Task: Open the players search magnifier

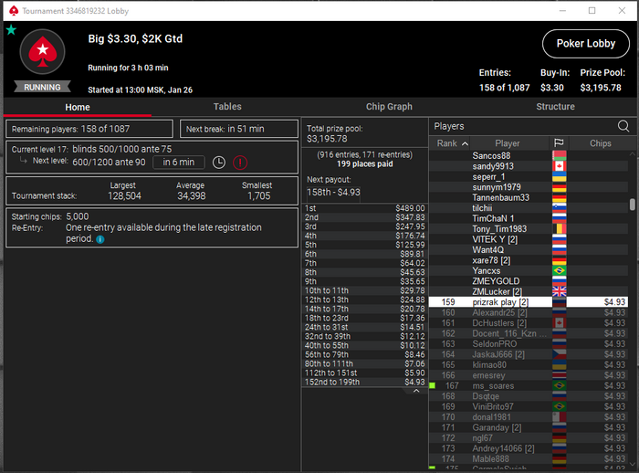Action: coord(623,126)
